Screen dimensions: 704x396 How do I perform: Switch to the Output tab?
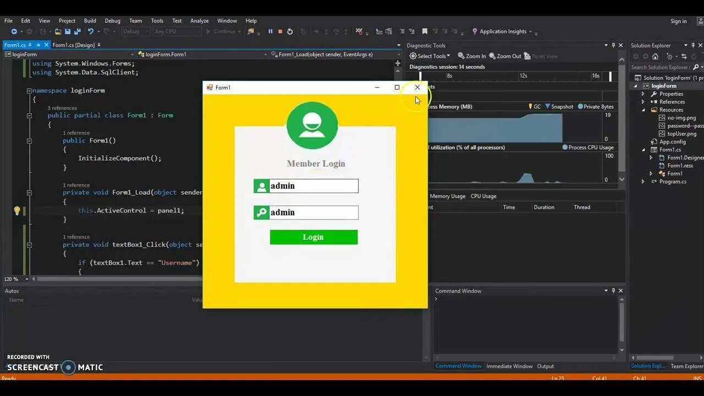pyautogui.click(x=546, y=366)
